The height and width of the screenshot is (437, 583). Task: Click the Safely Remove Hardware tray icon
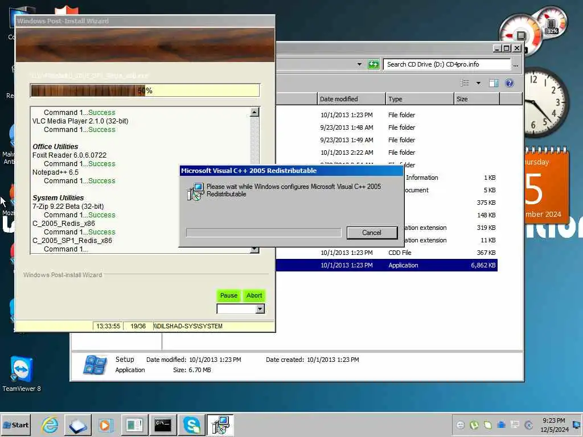(487, 424)
